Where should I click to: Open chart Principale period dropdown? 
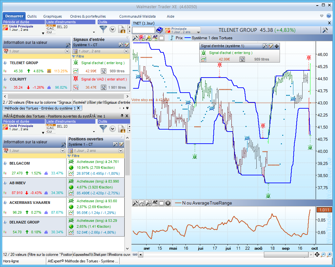[199, 32]
